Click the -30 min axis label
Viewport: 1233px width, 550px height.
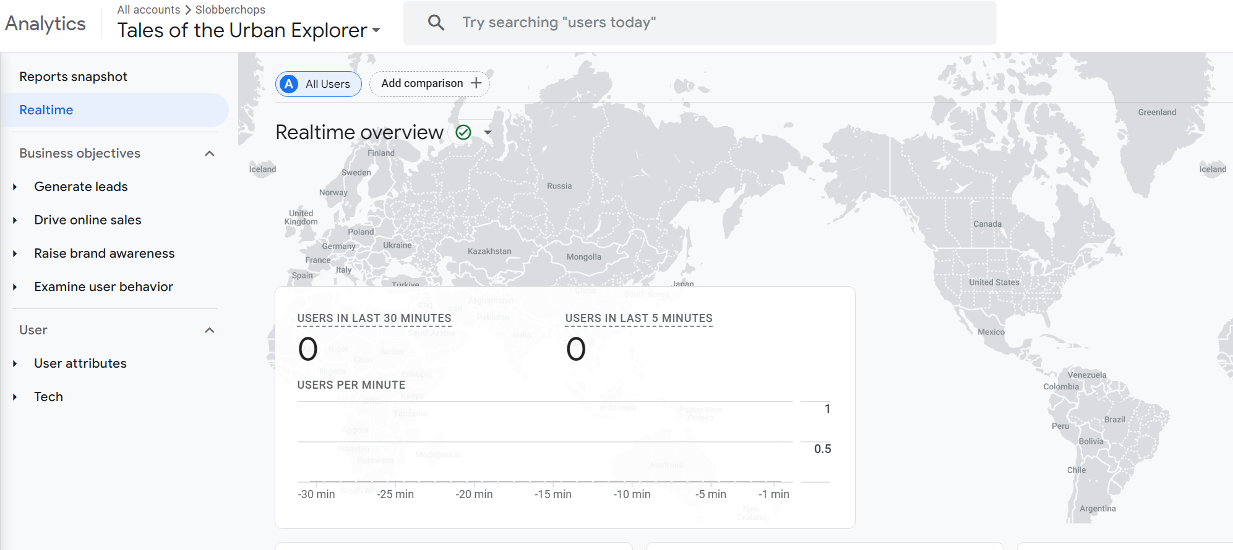pos(317,494)
